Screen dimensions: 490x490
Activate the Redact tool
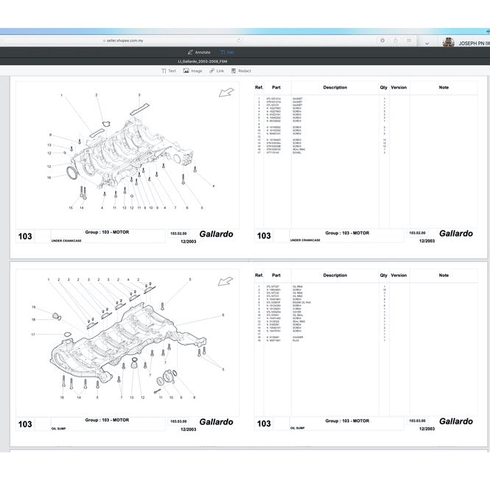(241, 71)
